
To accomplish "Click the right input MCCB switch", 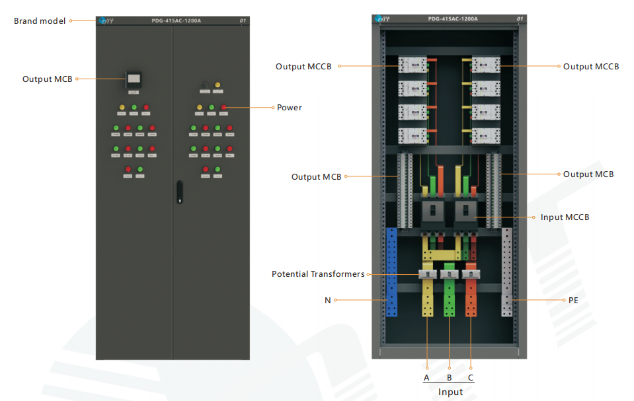I will point(465,211).
